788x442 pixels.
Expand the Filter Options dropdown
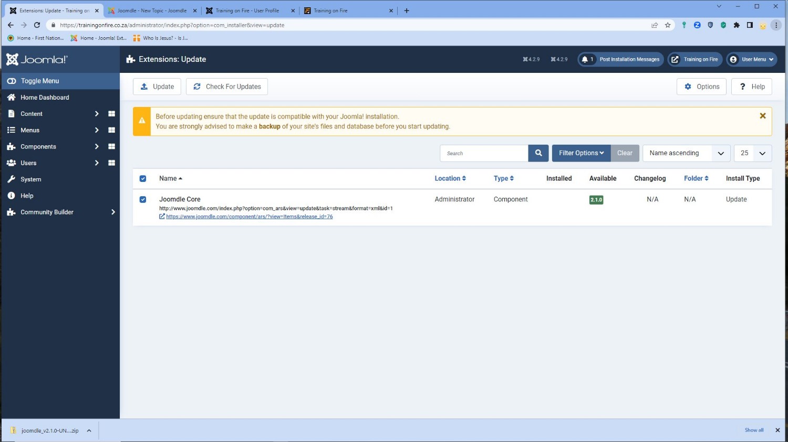tap(580, 153)
